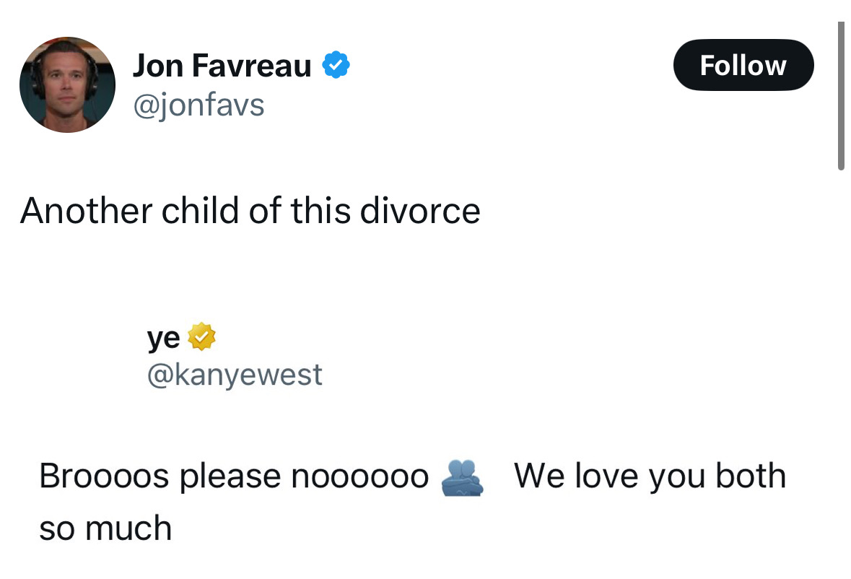Select the text "Another child of this divorce"

[x=250, y=211]
